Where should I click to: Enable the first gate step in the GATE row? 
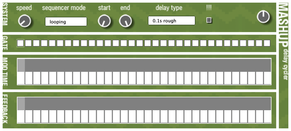coord(21,43)
